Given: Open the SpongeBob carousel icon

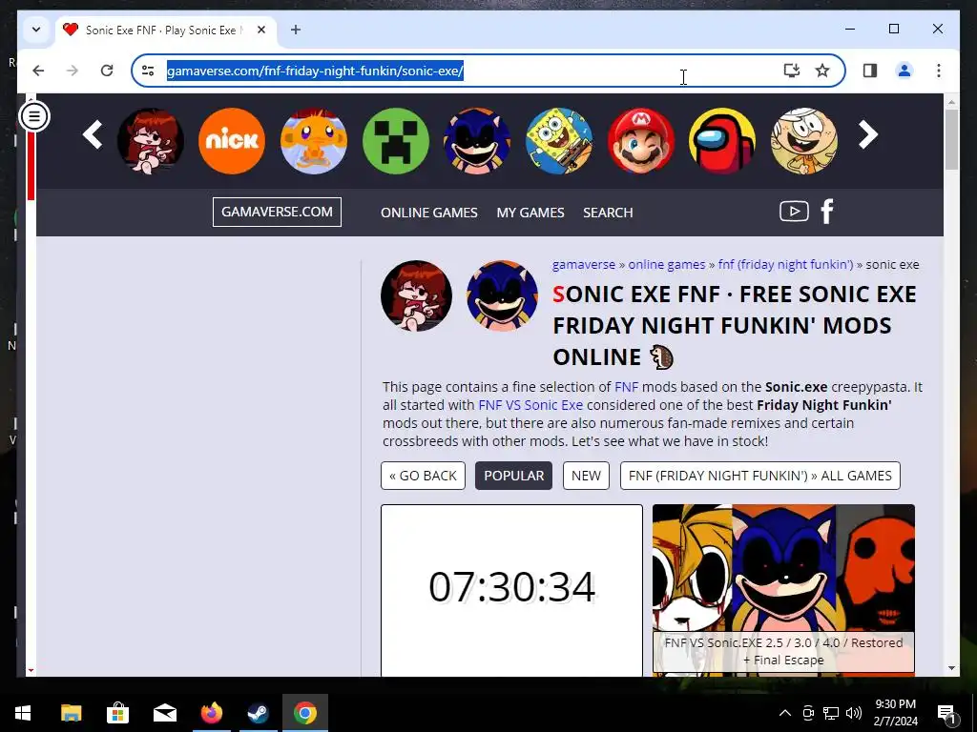Looking at the screenshot, I should tap(559, 141).
